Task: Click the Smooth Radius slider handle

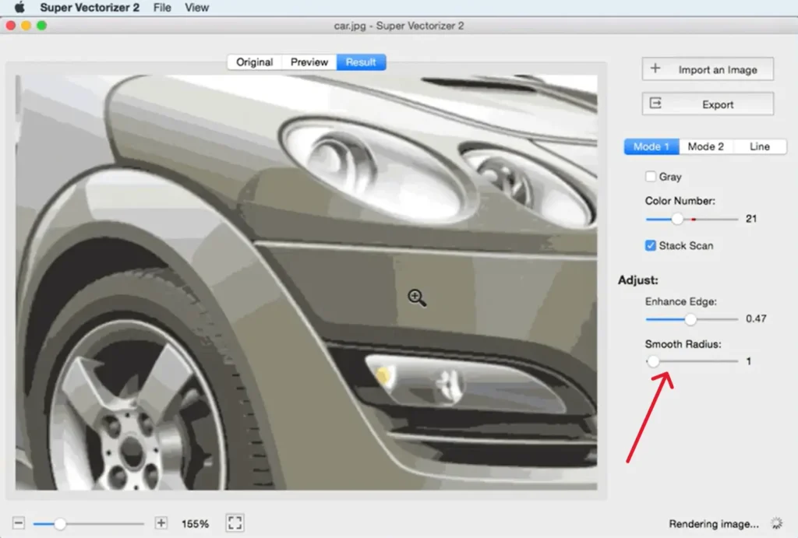Action: click(653, 361)
